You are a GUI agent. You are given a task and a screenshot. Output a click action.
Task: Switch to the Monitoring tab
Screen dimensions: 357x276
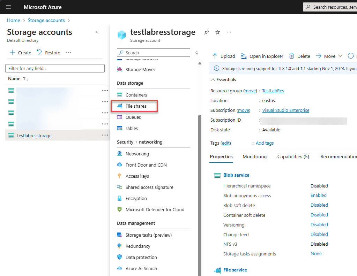pos(254,156)
